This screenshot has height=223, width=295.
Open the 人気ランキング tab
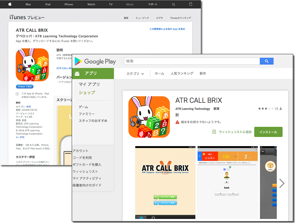[x=182, y=74]
